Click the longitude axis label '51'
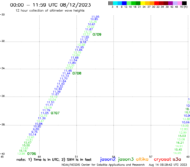190x167 pixels. (77, 157)
